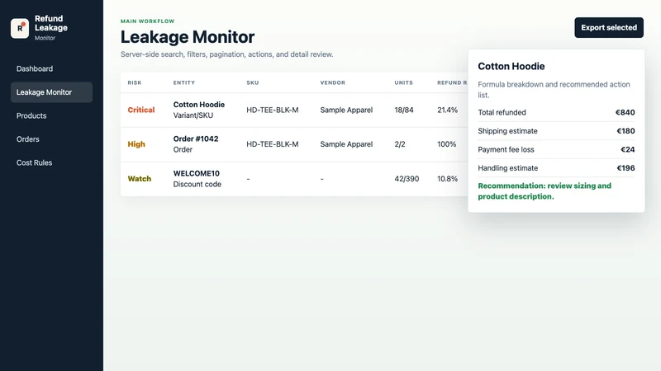The width and height of the screenshot is (661, 371).
Task: Select Leakage Monitor in sidebar
Action: tap(51, 92)
